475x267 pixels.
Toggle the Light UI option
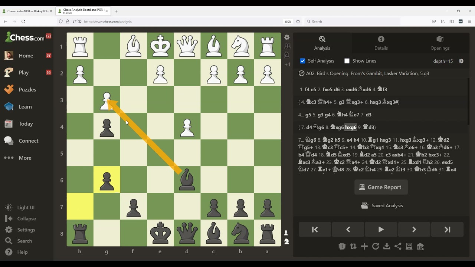20,208
